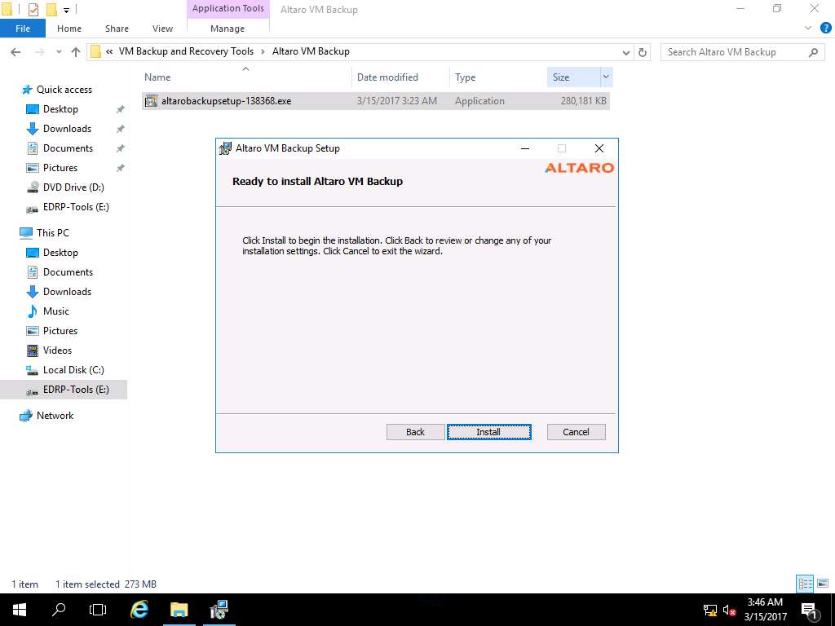Refresh the current folder view

coord(643,52)
